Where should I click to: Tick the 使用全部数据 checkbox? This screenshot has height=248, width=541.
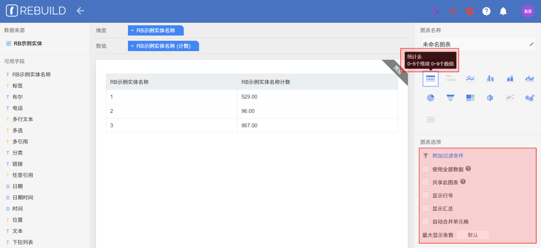click(426, 169)
